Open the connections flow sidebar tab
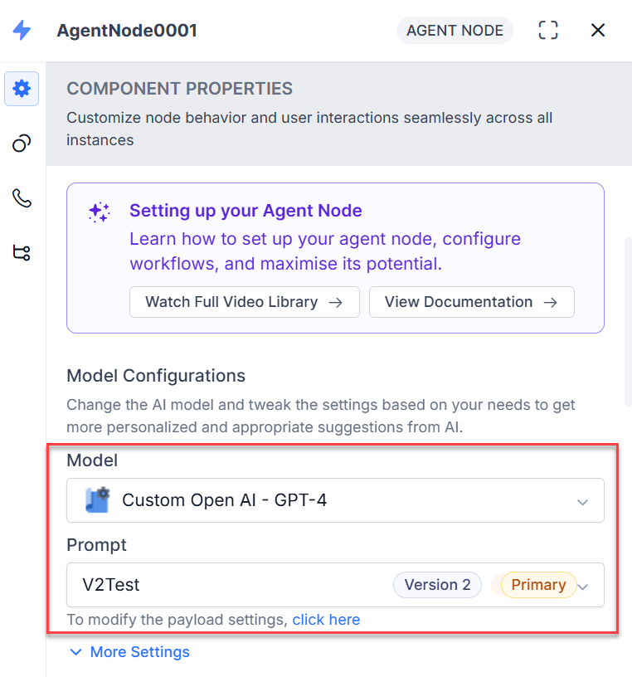Screen dimensions: 632x677 [x=22, y=252]
